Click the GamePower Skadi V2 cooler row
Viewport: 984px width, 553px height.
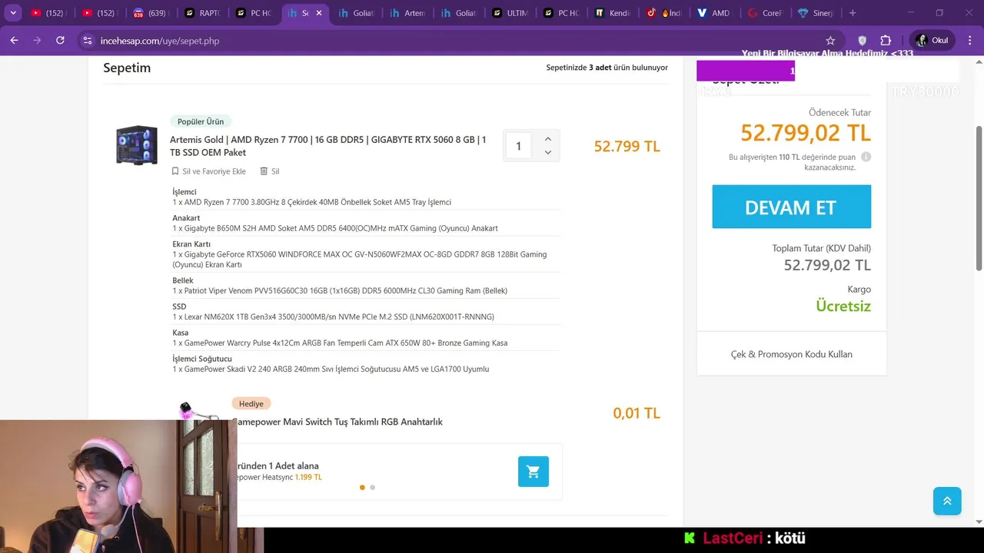tap(365, 364)
